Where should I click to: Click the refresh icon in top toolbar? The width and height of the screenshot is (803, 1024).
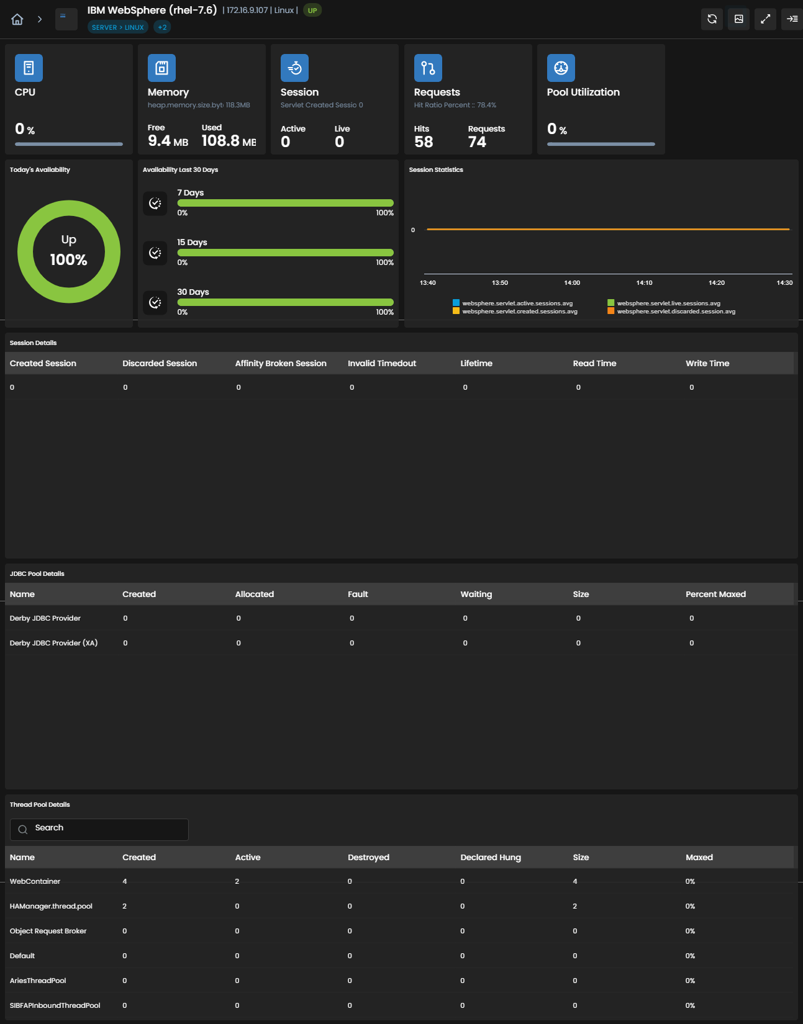coord(712,19)
